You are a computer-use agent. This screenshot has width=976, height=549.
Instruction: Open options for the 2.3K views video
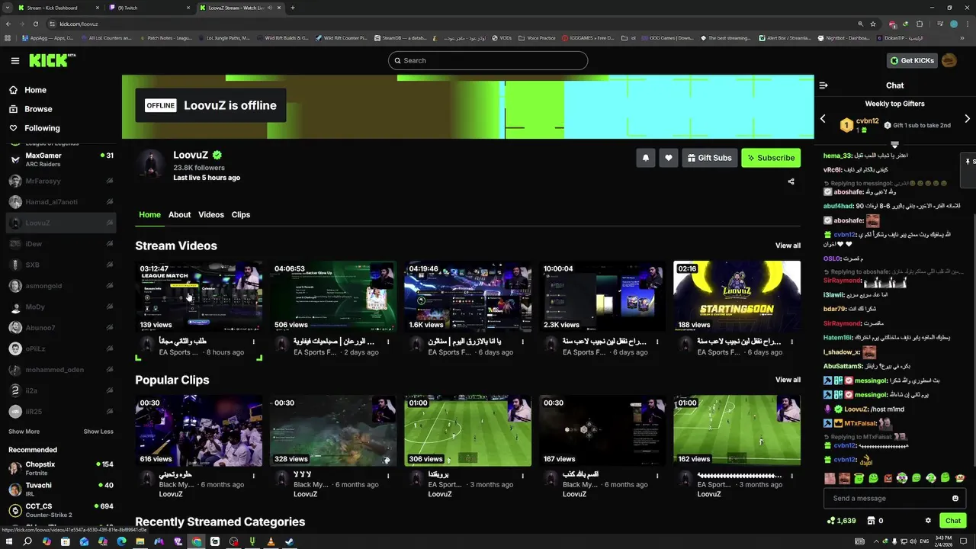coord(657,342)
